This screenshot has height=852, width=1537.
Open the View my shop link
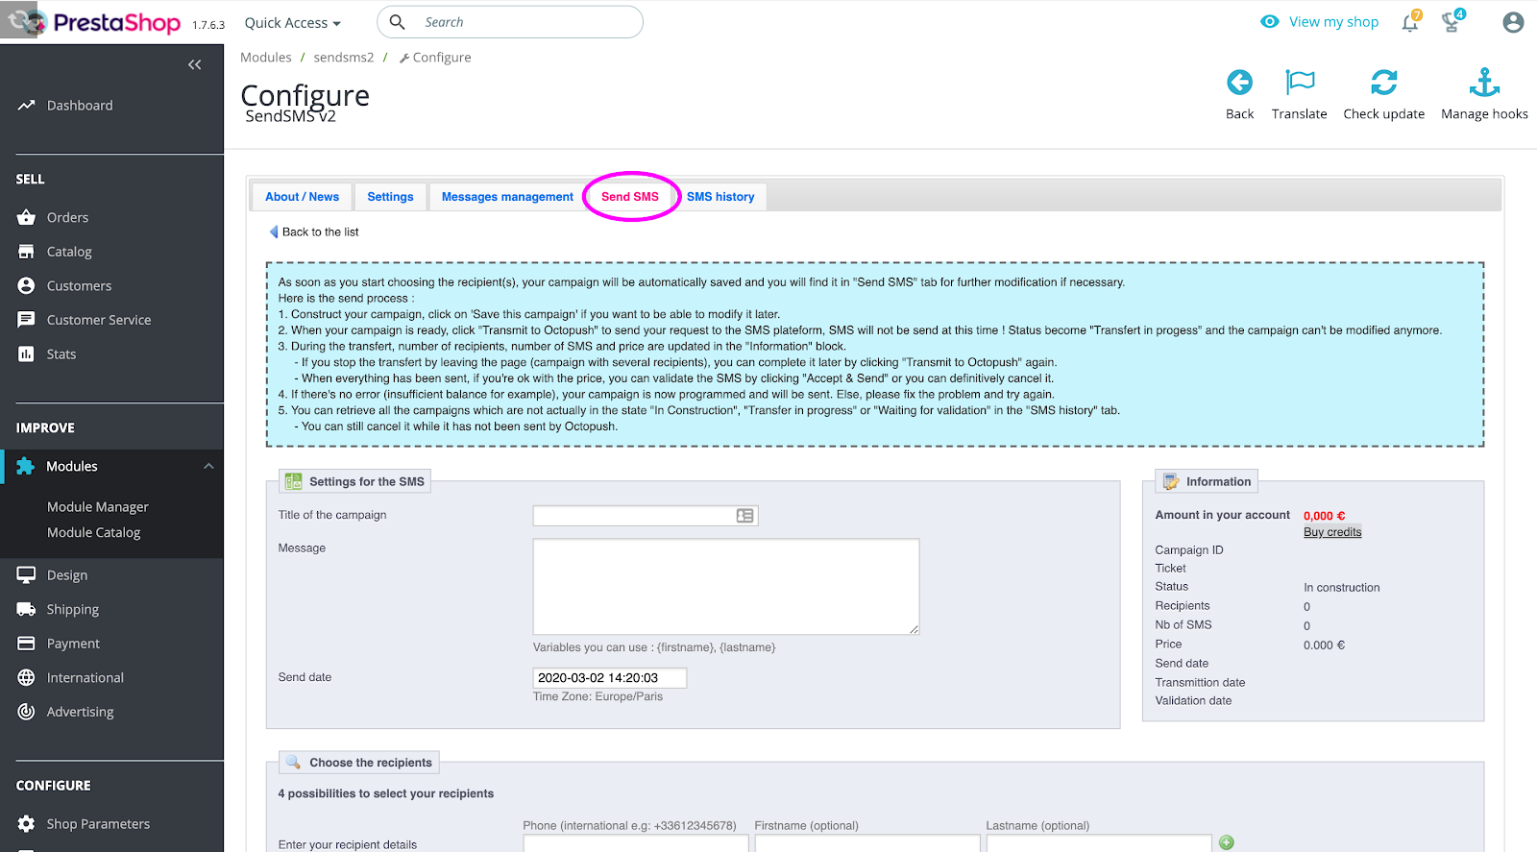(x=1333, y=22)
